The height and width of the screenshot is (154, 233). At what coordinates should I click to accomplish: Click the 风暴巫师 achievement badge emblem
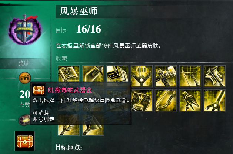[25, 29]
